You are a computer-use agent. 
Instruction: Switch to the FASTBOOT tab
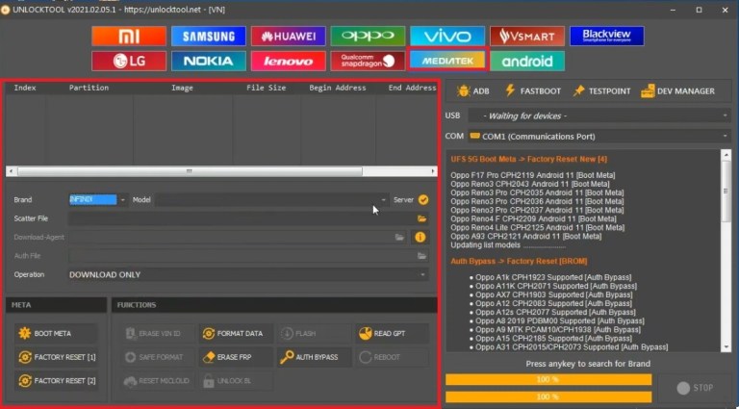532,90
